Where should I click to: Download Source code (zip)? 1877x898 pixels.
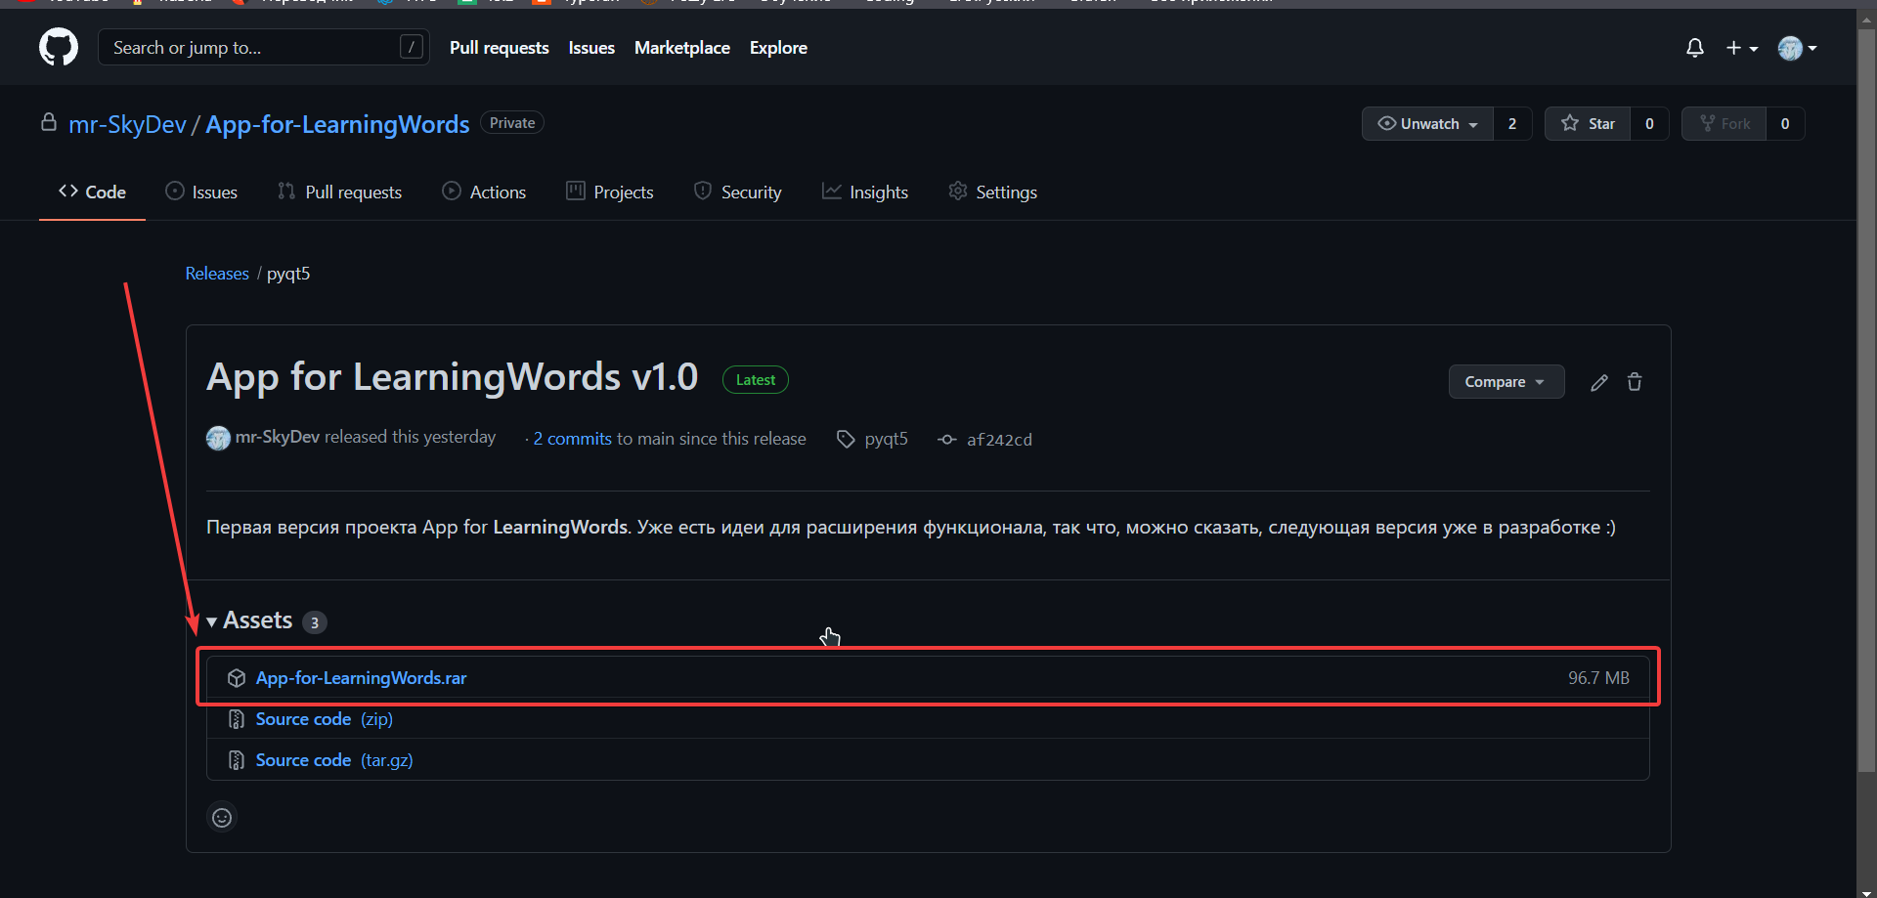[325, 719]
